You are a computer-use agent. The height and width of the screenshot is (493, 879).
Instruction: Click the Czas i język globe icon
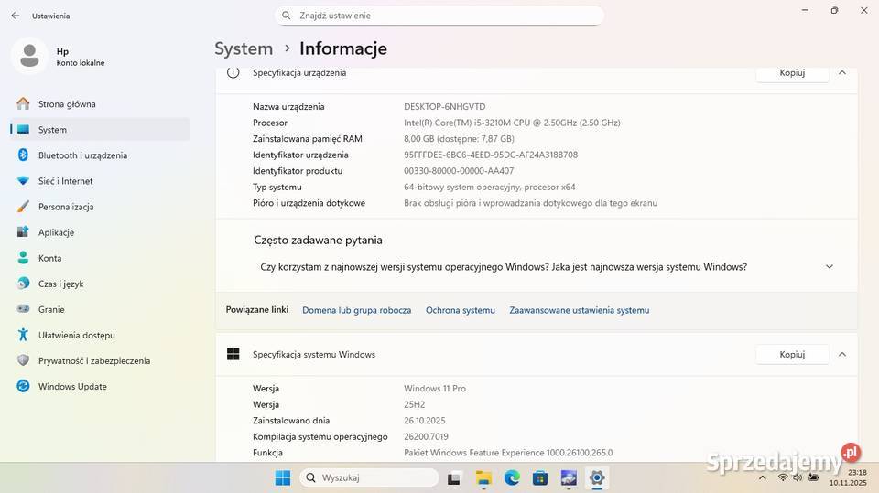23,284
